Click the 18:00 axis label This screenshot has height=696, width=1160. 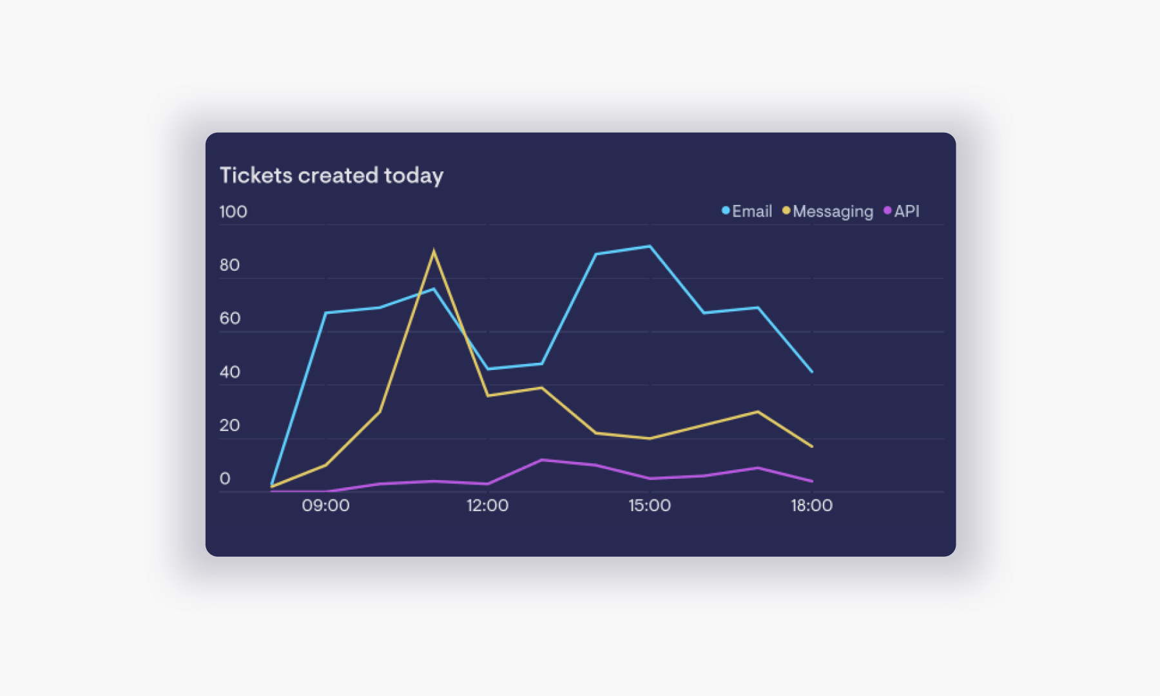pos(812,505)
